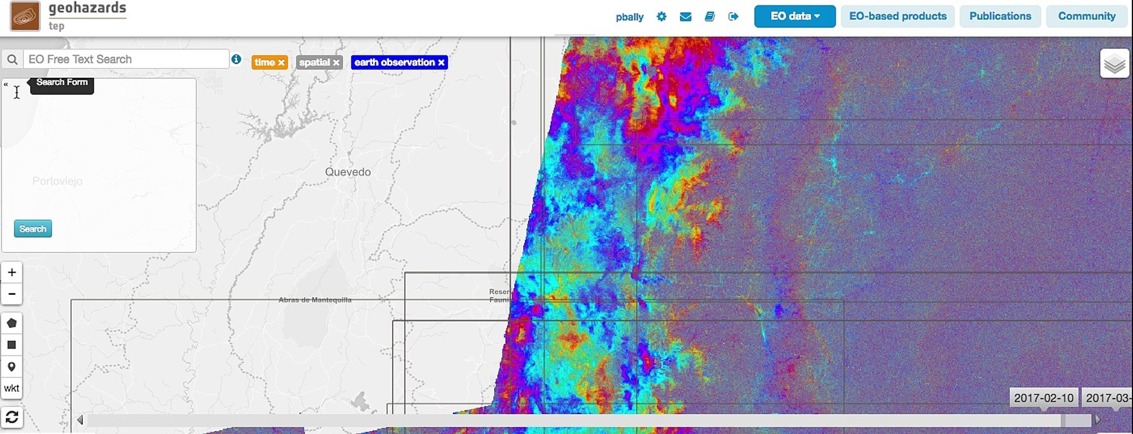The width and height of the screenshot is (1133, 434).
Task: Click the sign-out arrow icon
Action: pos(733,17)
